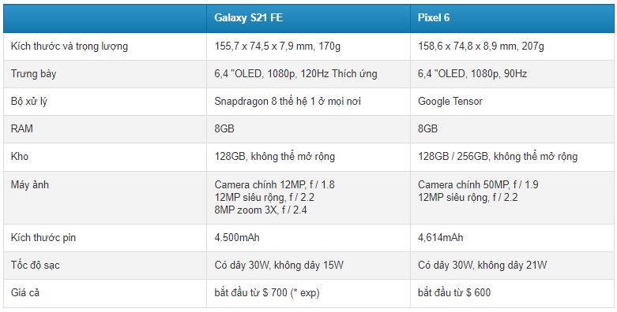The height and width of the screenshot is (312, 617).
Task: Select the Snapdragon 8 thế hệ 1 cell
Action: point(288,102)
